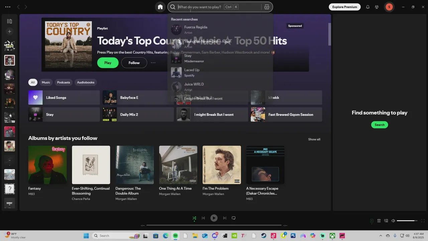Click Show all for followed albums
Screen dimensions: 428x241
point(314,139)
